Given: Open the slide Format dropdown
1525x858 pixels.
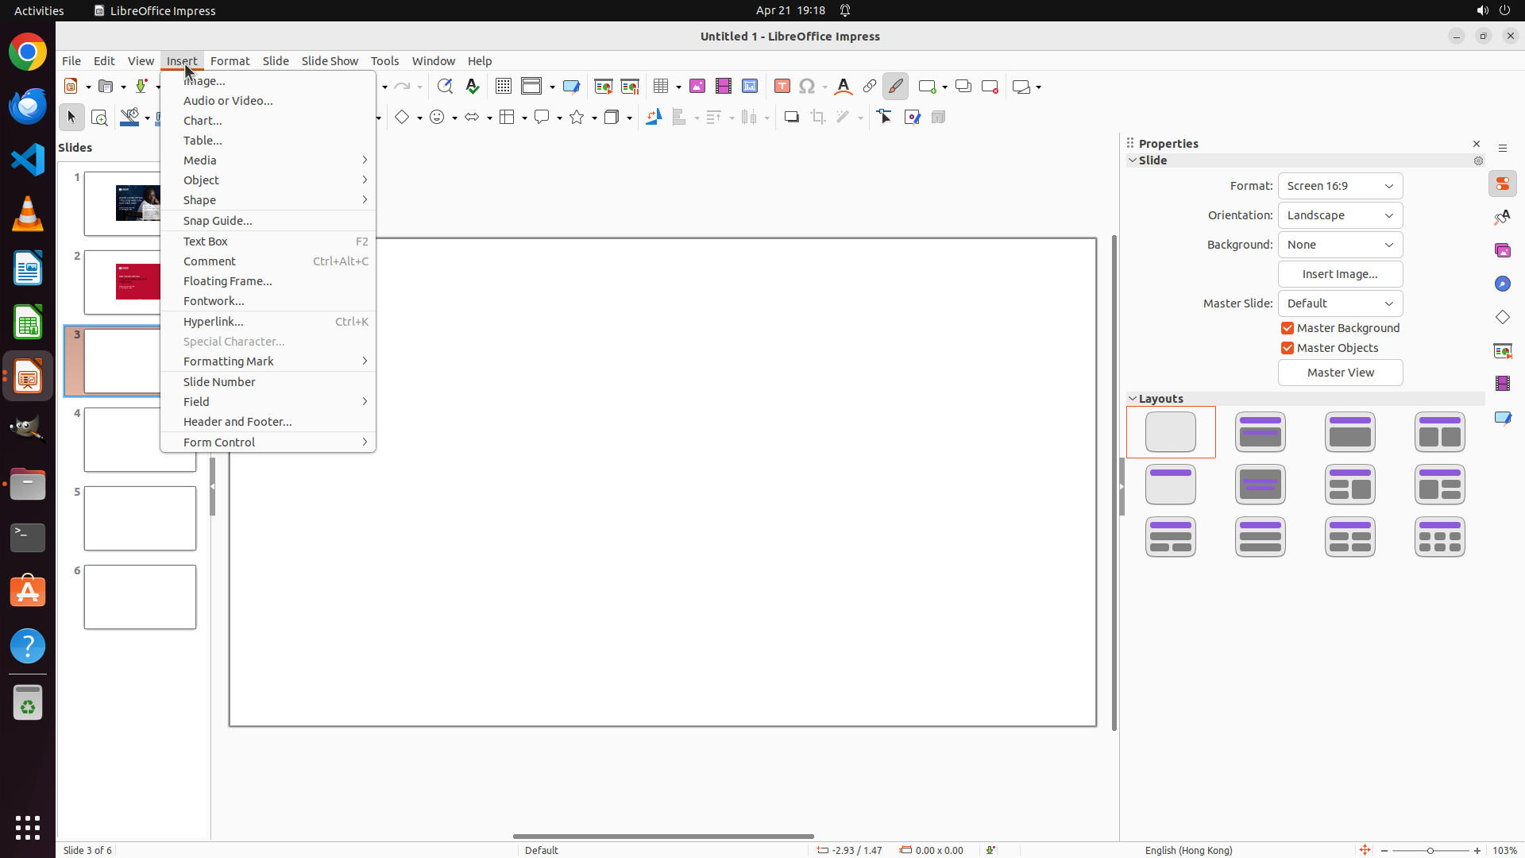Looking at the screenshot, I should coord(1340,186).
